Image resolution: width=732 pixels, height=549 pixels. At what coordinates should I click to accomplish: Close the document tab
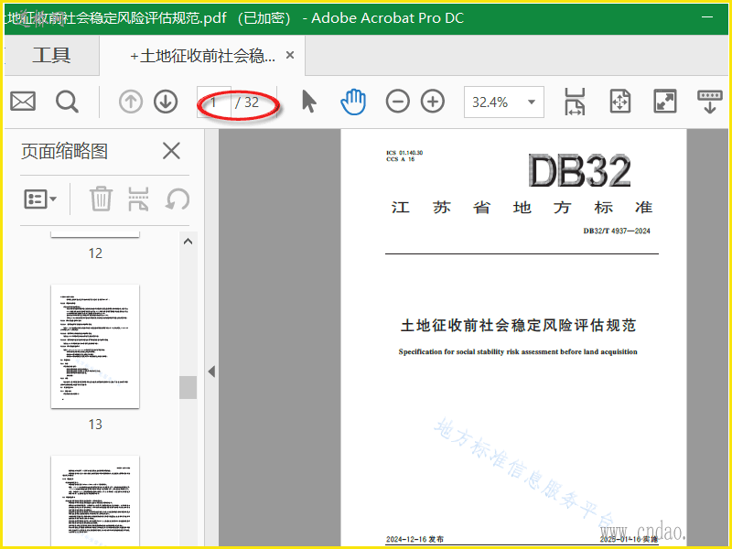tap(290, 55)
